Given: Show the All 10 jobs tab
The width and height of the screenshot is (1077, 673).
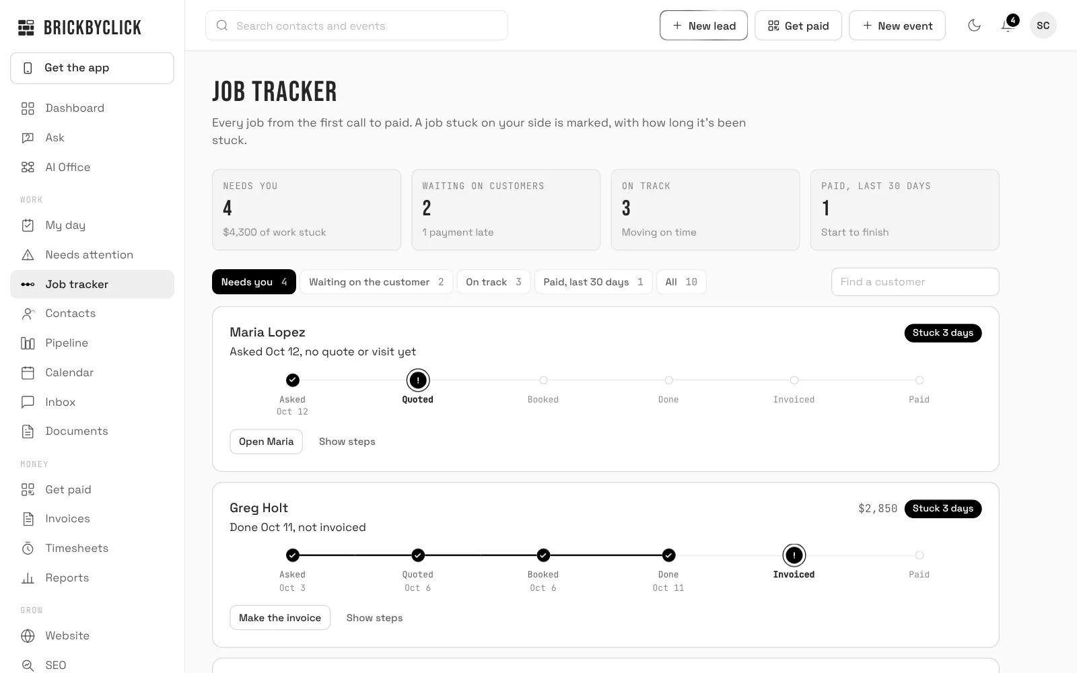Looking at the screenshot, I should click(681, 282).
